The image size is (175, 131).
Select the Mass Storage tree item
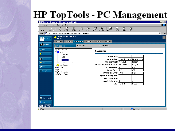coord(63,65)
